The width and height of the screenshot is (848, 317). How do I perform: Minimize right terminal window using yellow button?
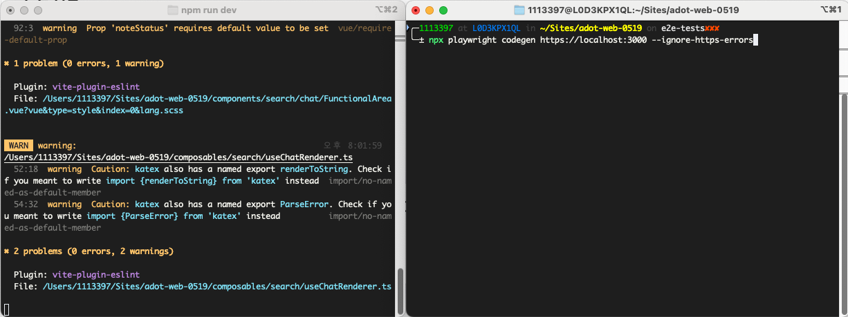(430, 10)
